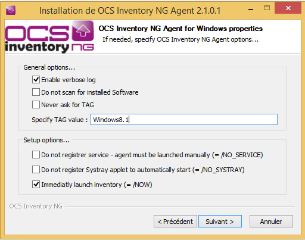
Task: Focus the Specify TAG value field
Action: (183, 120)
